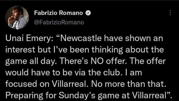Viewport: 179px width, 101px height.
Task: Click the word 'focused' in the tweet
Action: click(x=22, y=84)
